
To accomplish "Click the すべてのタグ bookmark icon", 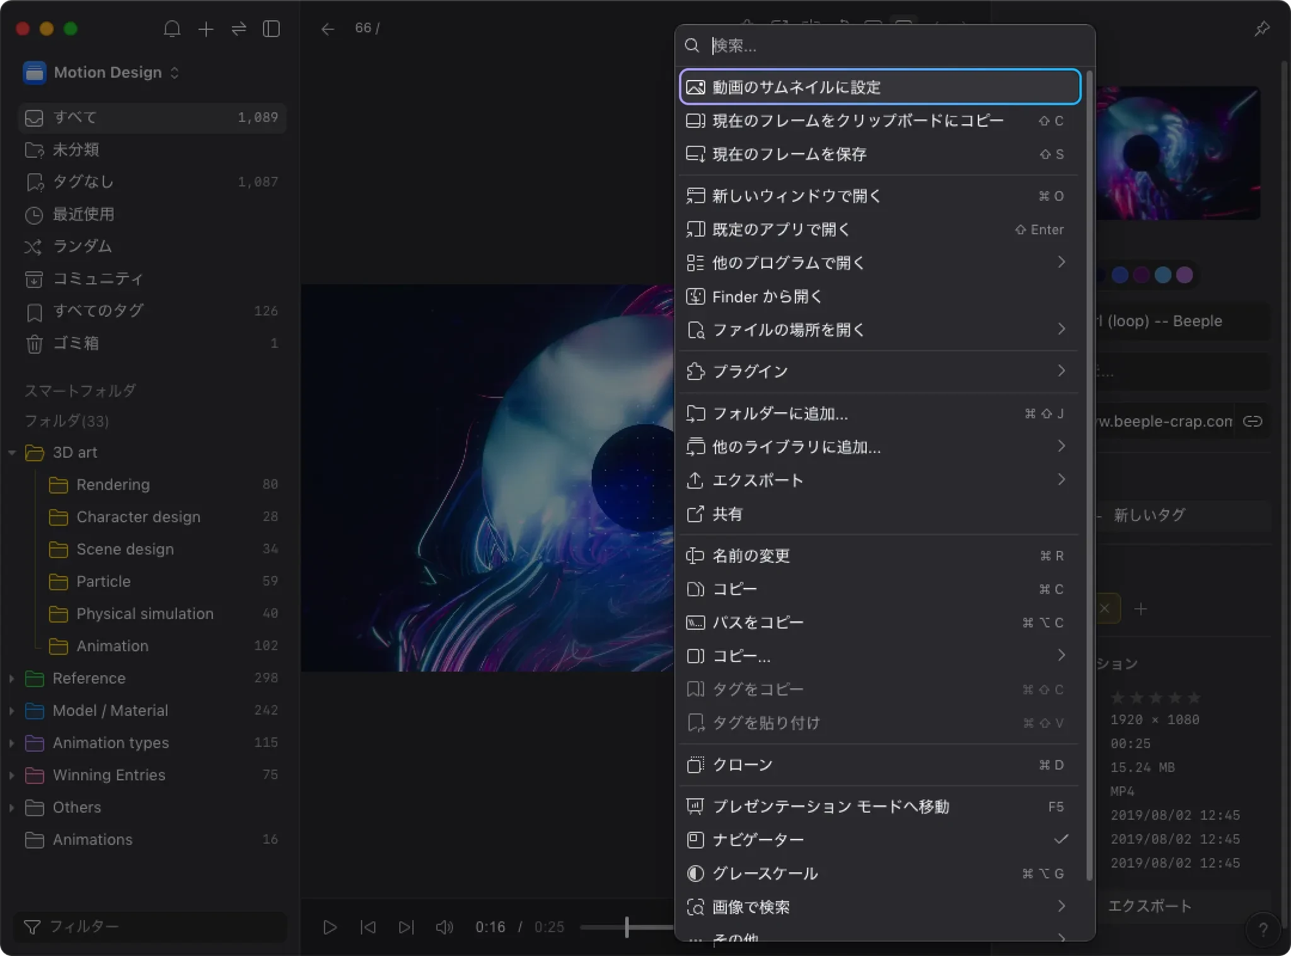I will pyautogui.click(x=34, y=311).
